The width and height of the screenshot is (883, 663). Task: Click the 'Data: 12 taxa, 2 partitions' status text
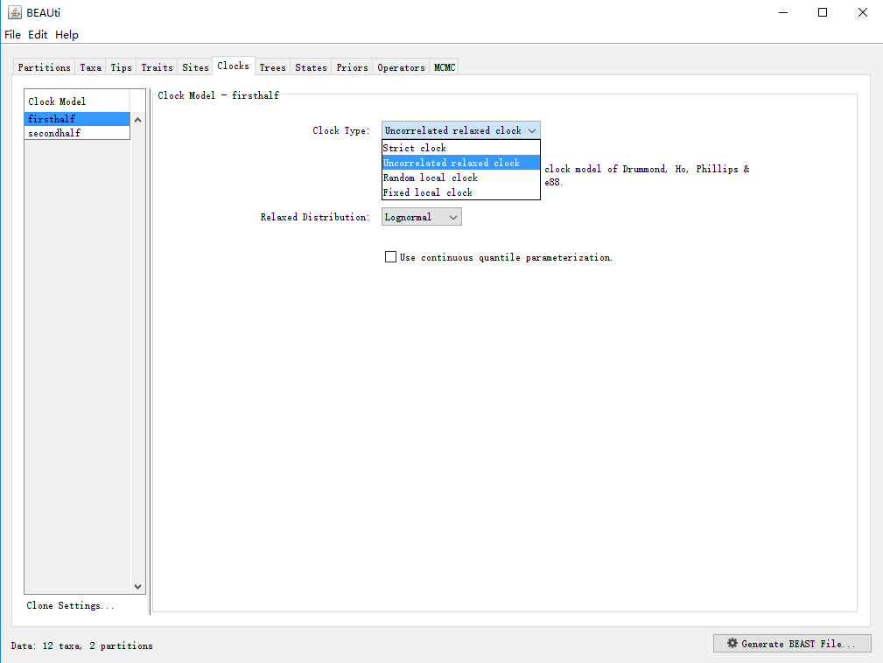(81, 646)
